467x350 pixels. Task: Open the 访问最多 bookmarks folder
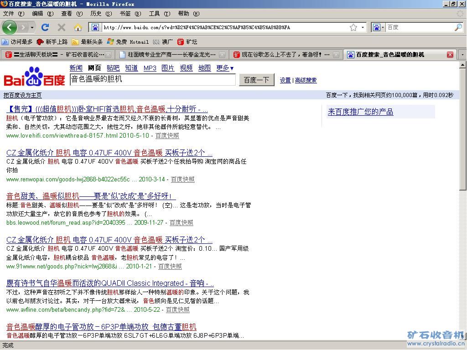pyautogui.click(x=17, y=41)
